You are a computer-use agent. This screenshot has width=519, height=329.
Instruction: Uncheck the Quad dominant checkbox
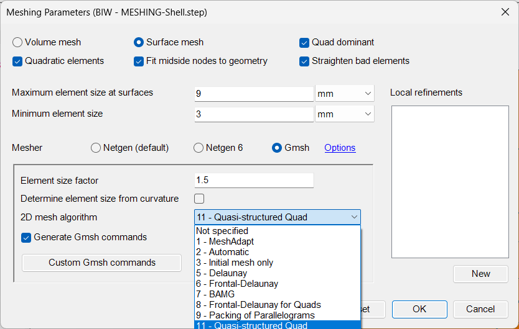pyautogui.click(x=304, y=42)
